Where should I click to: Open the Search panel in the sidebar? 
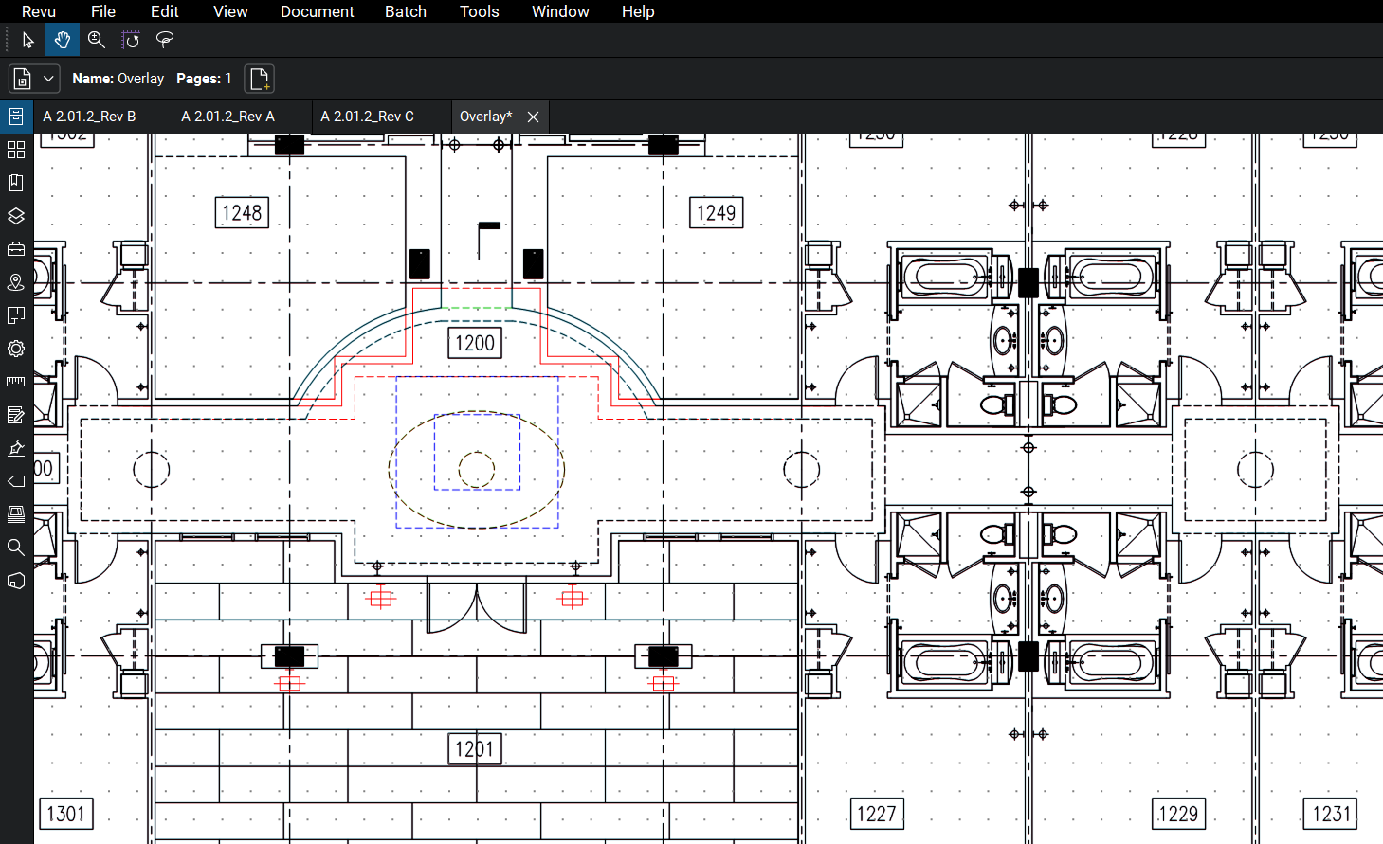(16, 547)
